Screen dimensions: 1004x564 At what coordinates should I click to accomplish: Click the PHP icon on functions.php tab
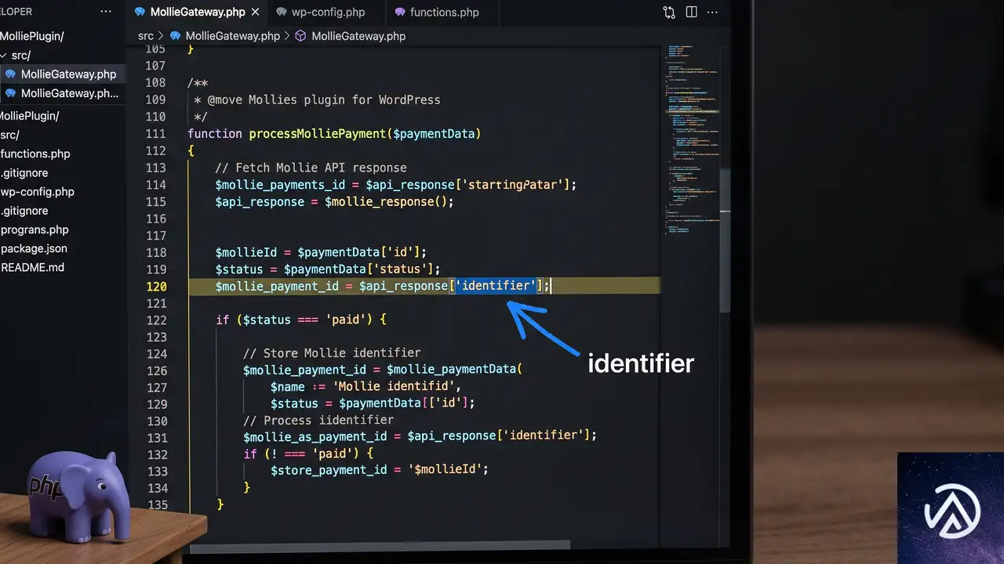coord(400,13)
